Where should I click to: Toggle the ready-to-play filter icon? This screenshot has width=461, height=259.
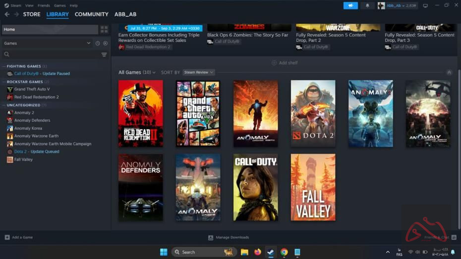point(105,43)
